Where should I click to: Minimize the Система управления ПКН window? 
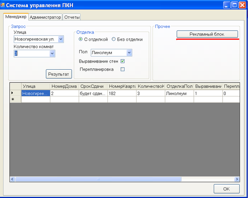227,5
